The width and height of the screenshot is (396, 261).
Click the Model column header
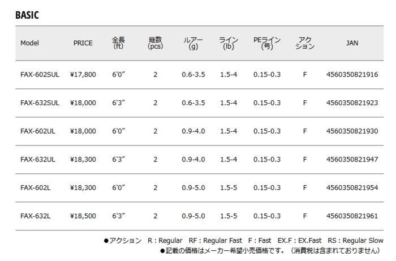tap(29, 43)
